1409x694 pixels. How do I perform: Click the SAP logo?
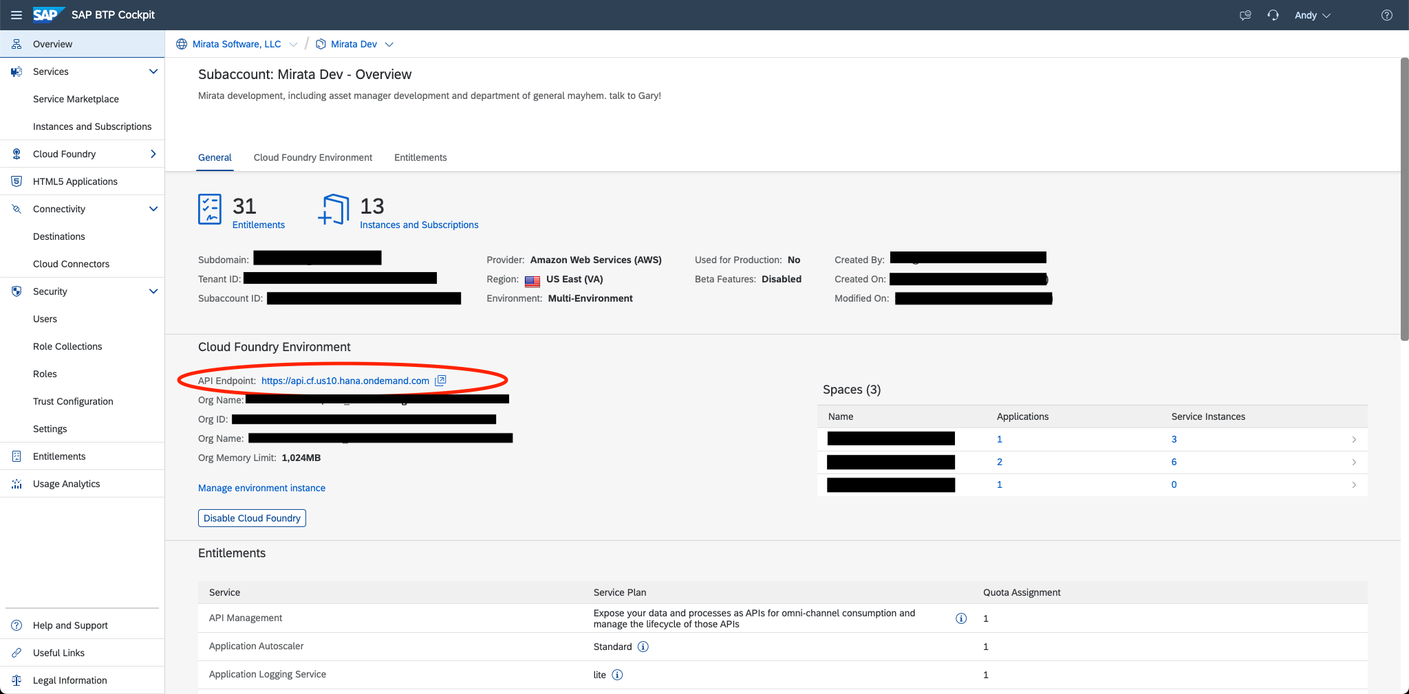[48, 14]
